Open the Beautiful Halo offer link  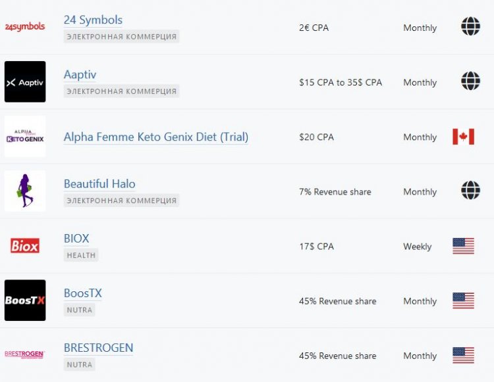point(99,184)
